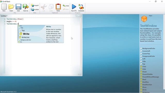
Task: Copy the selected text
Action: coord(51,7)
